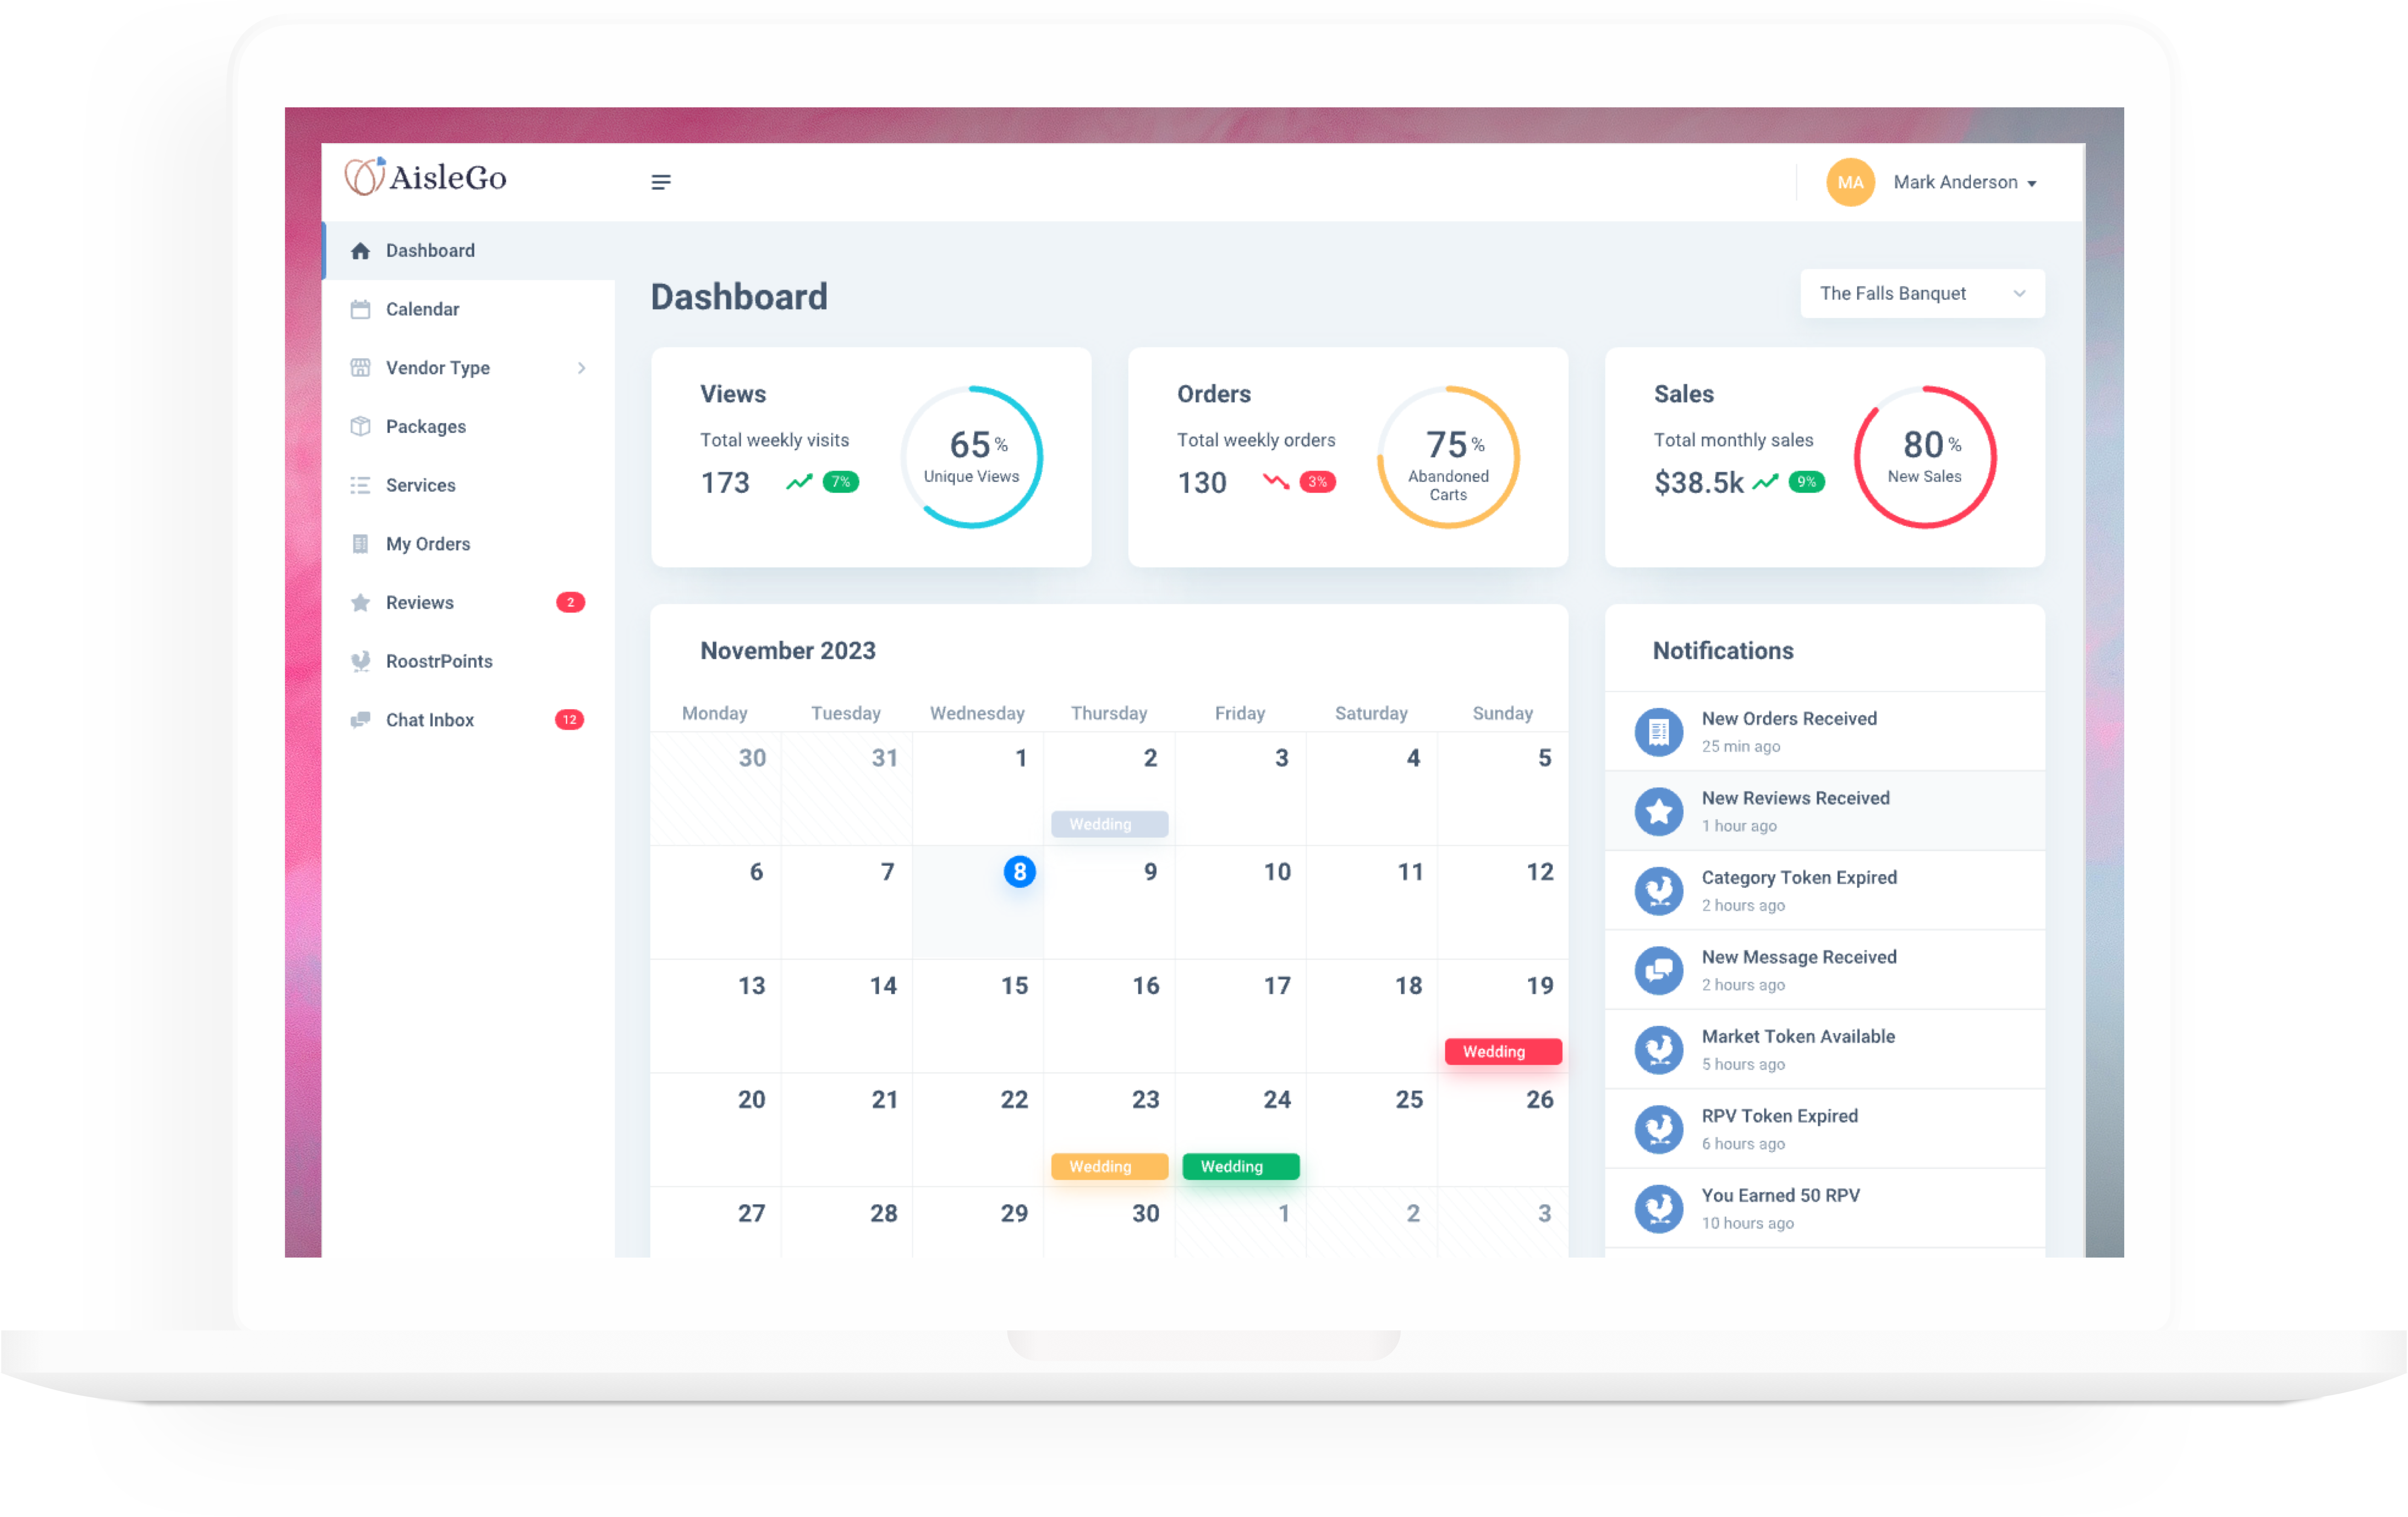
Task: Click the Chat Inbox speech bubble icon
Action: [x=361, y=720]
